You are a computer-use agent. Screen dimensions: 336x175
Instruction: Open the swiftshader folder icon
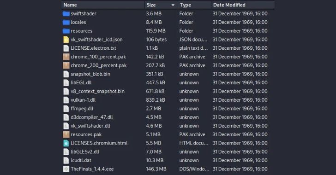click(x=66, y=14)
